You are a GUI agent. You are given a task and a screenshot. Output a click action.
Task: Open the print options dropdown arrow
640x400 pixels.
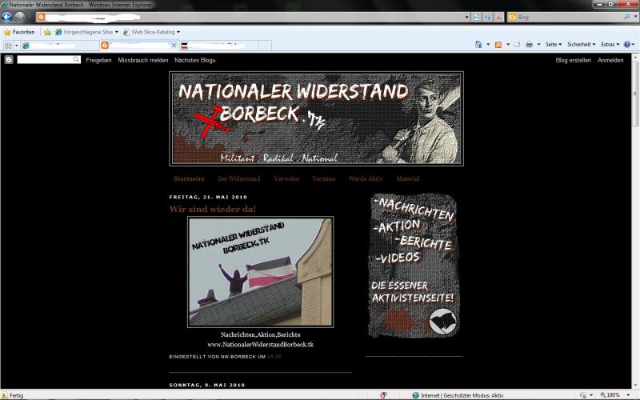click(x=538, y=45)
